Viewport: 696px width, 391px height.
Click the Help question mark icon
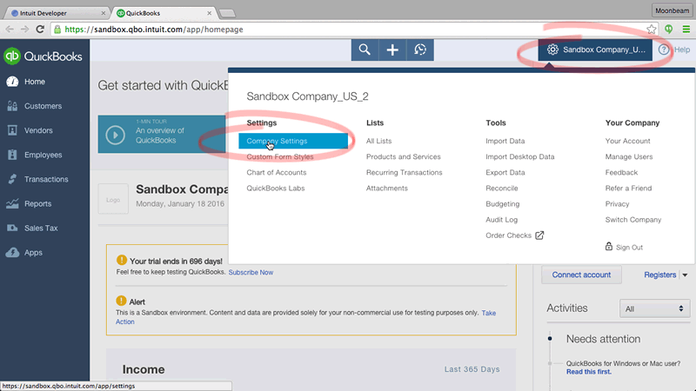click(x=664, y=50)
